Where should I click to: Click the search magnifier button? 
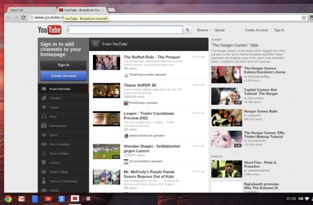pos(187,30)
